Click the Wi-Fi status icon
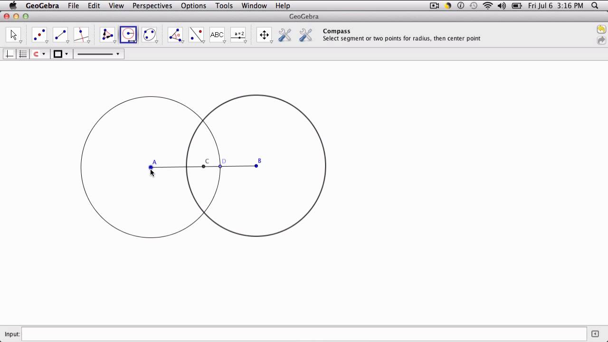608x342 pixels. (x=487, y=6)
